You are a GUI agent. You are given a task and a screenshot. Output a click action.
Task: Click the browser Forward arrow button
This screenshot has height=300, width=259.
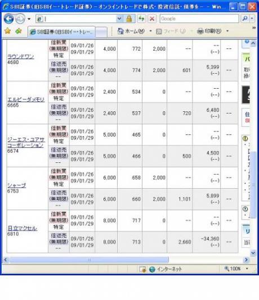point(20,19)
